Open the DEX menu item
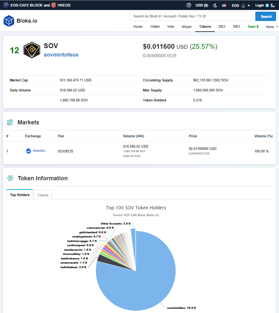279x313 pixels. pos(222,26)
